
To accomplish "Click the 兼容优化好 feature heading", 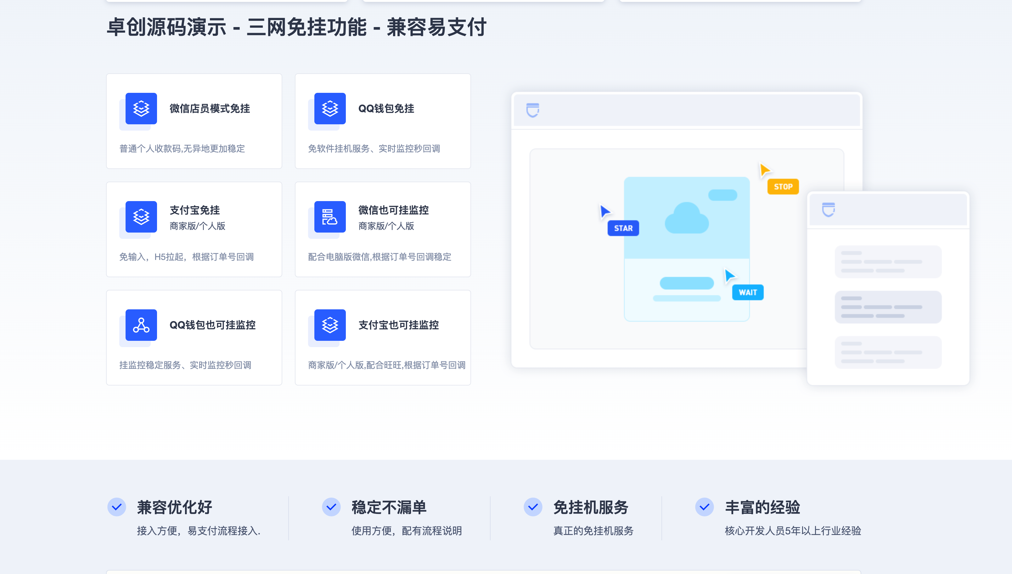I will [175, 507].
